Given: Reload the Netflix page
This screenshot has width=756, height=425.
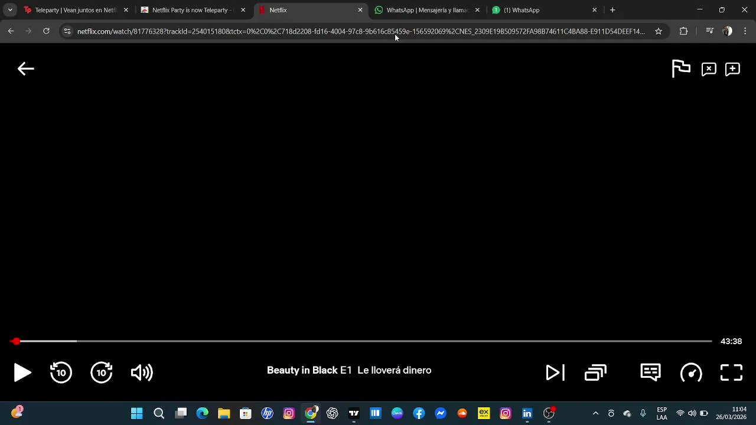Looking at the screenshot, I should [46, 31].
